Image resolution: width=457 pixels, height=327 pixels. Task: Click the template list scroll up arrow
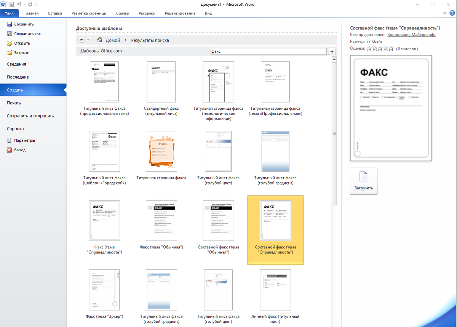334,60
